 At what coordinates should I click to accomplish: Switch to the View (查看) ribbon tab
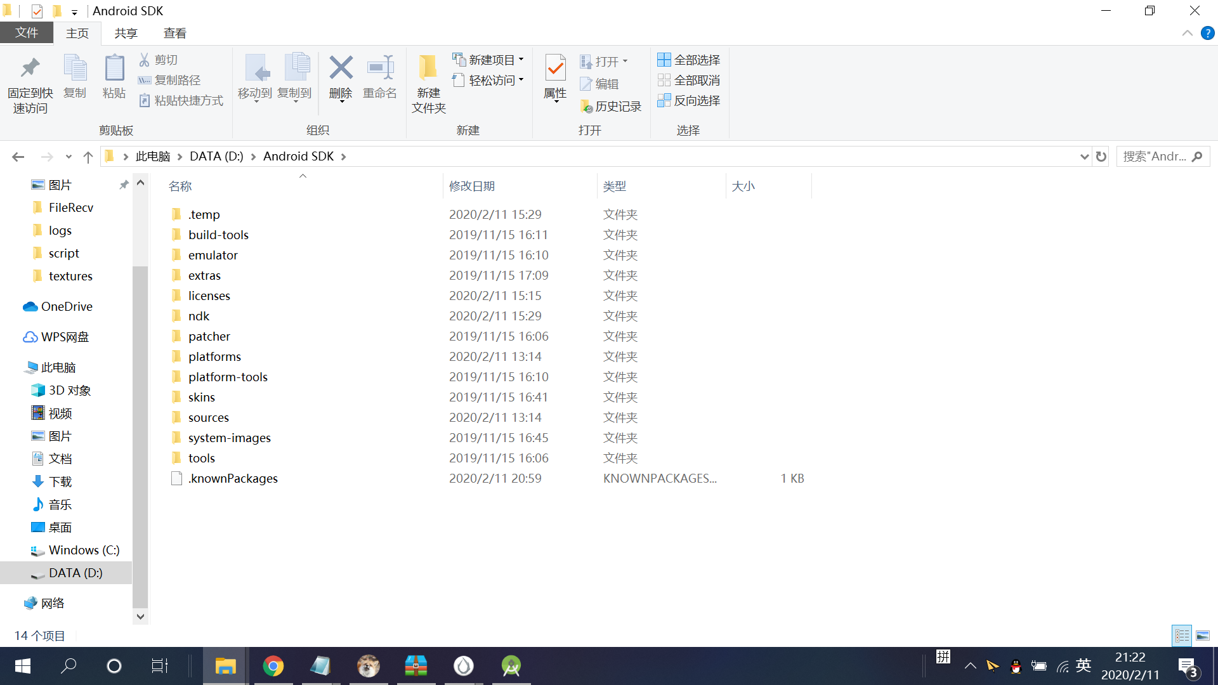174,33
